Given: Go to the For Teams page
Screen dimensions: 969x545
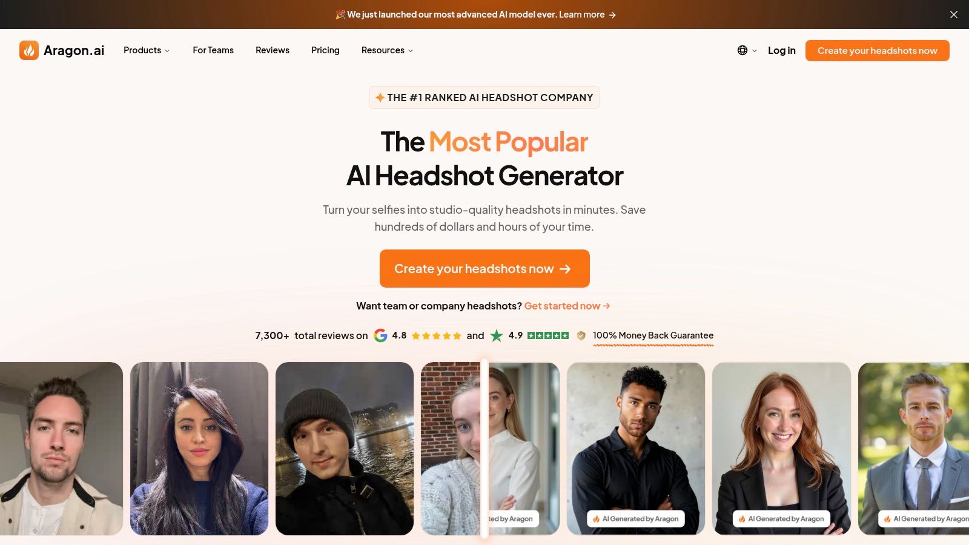Looking at the screenshot, I should [213, 50].
